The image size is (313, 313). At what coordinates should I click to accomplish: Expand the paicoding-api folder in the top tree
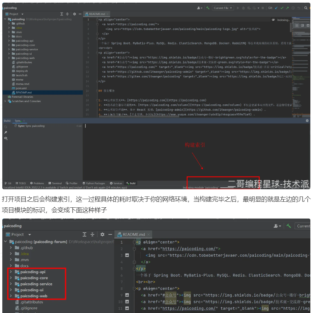(9, 41)
